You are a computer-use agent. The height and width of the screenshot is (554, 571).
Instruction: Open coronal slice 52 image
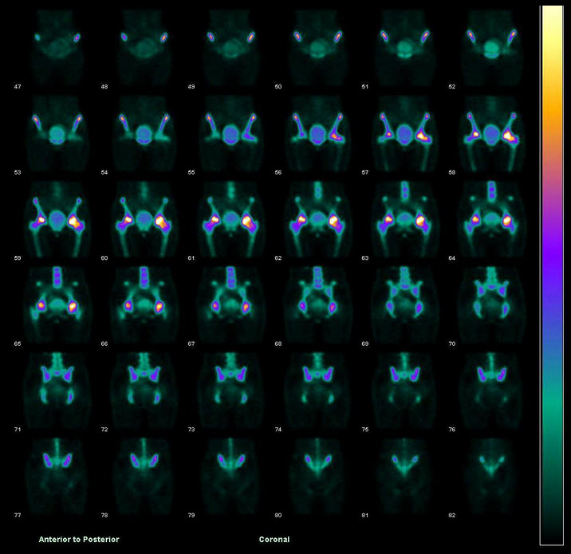pyautogui.click(x=492, y=48)
